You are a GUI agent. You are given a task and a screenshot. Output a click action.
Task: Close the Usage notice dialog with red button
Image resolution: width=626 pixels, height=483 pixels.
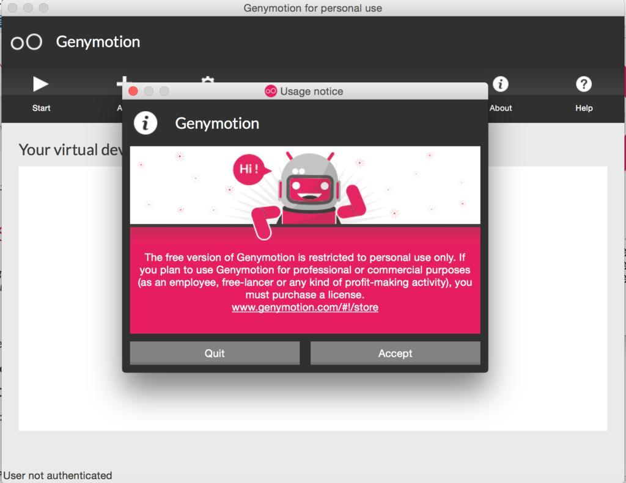pyautogui.click(x=133, y=91)
